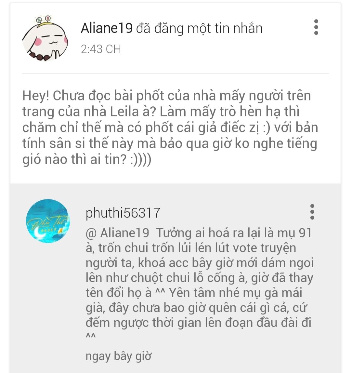Tap the "ngay bây giờ" reply timestamp
The width and height of the screenshot is (351, 373).
(x=118, y=356)
